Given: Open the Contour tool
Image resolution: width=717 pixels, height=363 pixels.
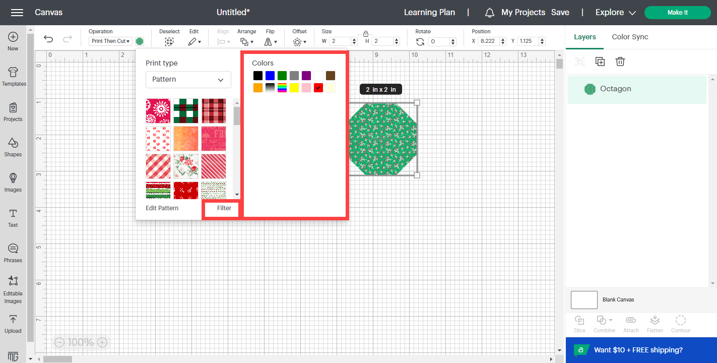Looking at the screenshot, I should pos(681,324).
